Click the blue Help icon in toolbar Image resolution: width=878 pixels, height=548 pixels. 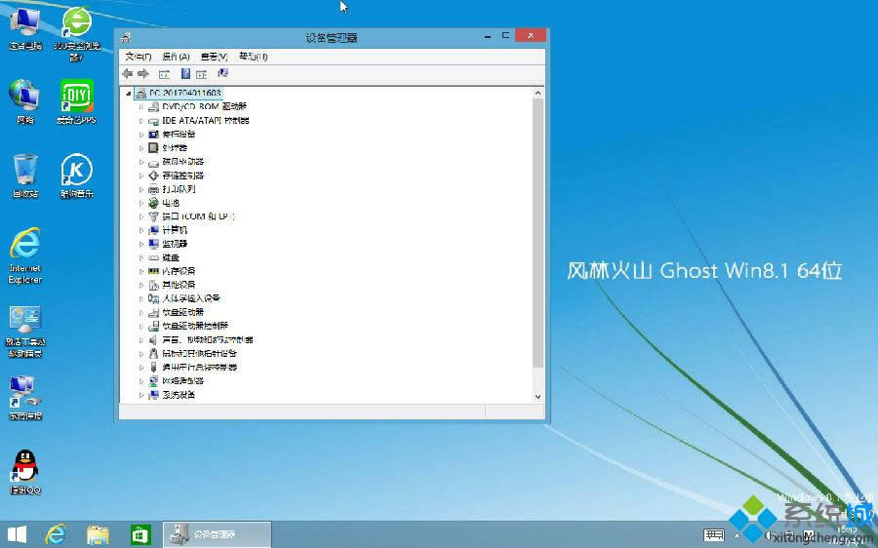pyautogui.click(x=184, y=74)
